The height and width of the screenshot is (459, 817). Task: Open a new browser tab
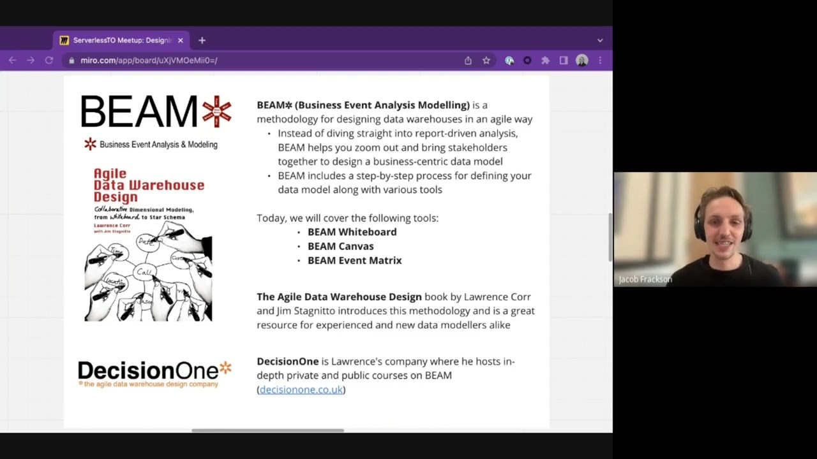pos(202,40)
